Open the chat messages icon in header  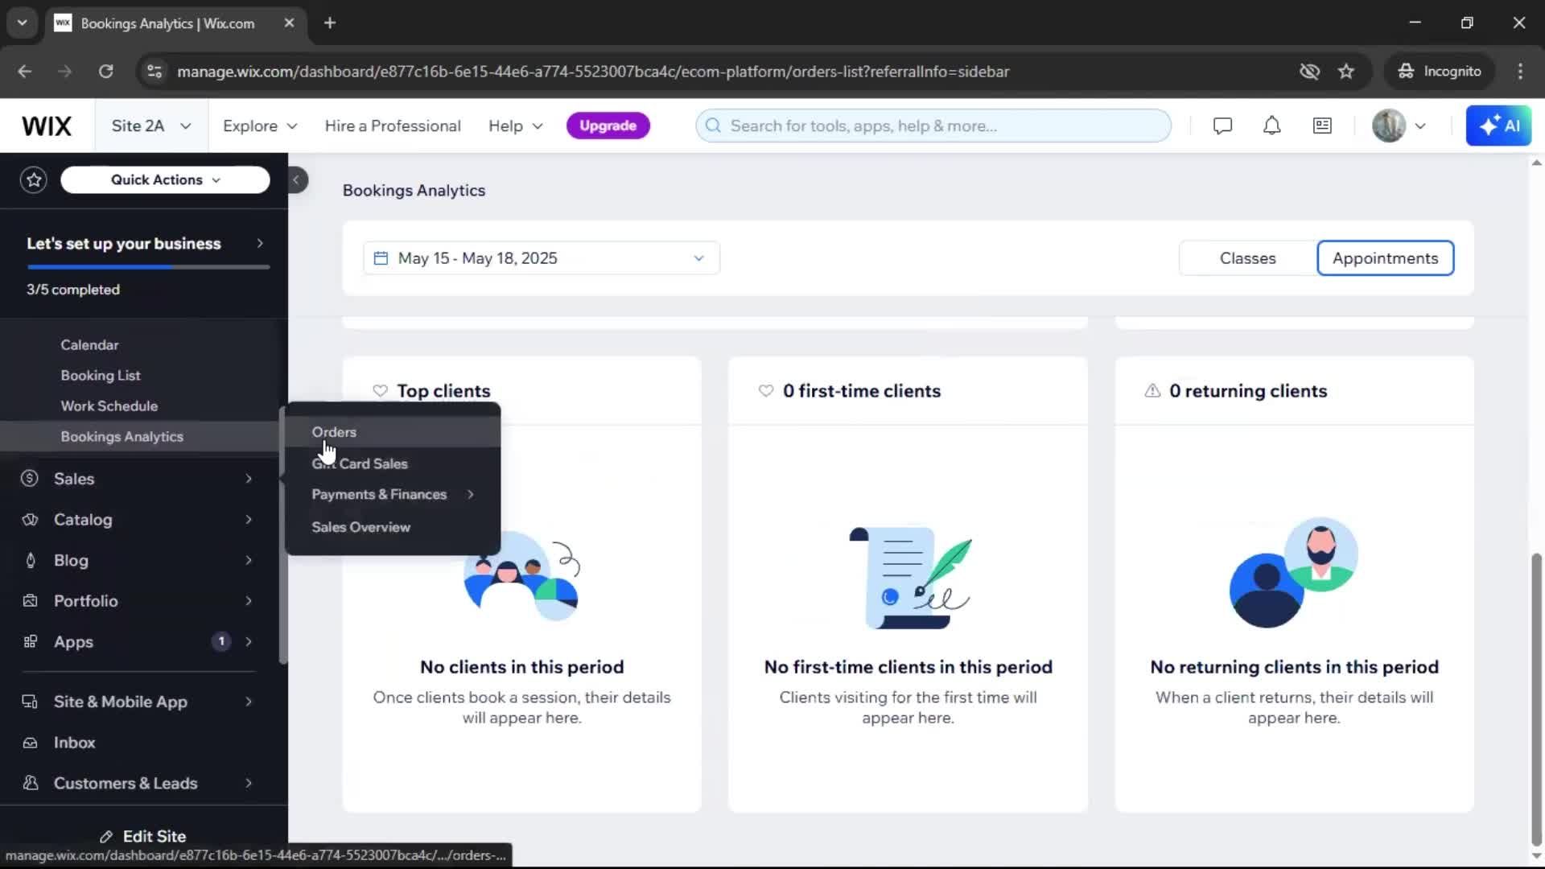click(x=1222, y=126)
